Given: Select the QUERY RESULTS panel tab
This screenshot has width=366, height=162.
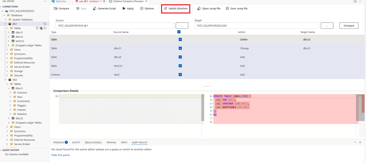Looking at the screenshot, I should coord(140,142).
